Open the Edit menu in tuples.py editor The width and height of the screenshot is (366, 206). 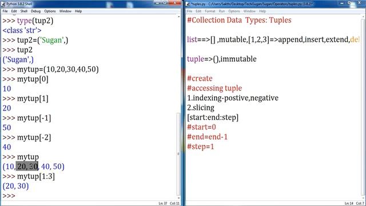pos(198,11)
